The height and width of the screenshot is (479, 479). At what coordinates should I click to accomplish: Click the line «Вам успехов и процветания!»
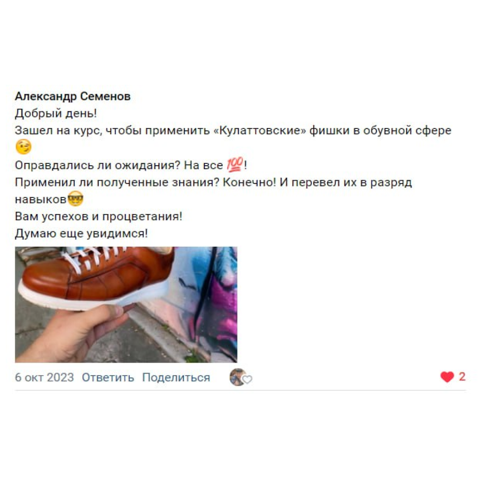(99, 217)
